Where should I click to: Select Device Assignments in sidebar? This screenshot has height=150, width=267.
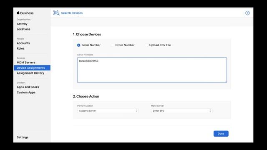tap(32, 67)
